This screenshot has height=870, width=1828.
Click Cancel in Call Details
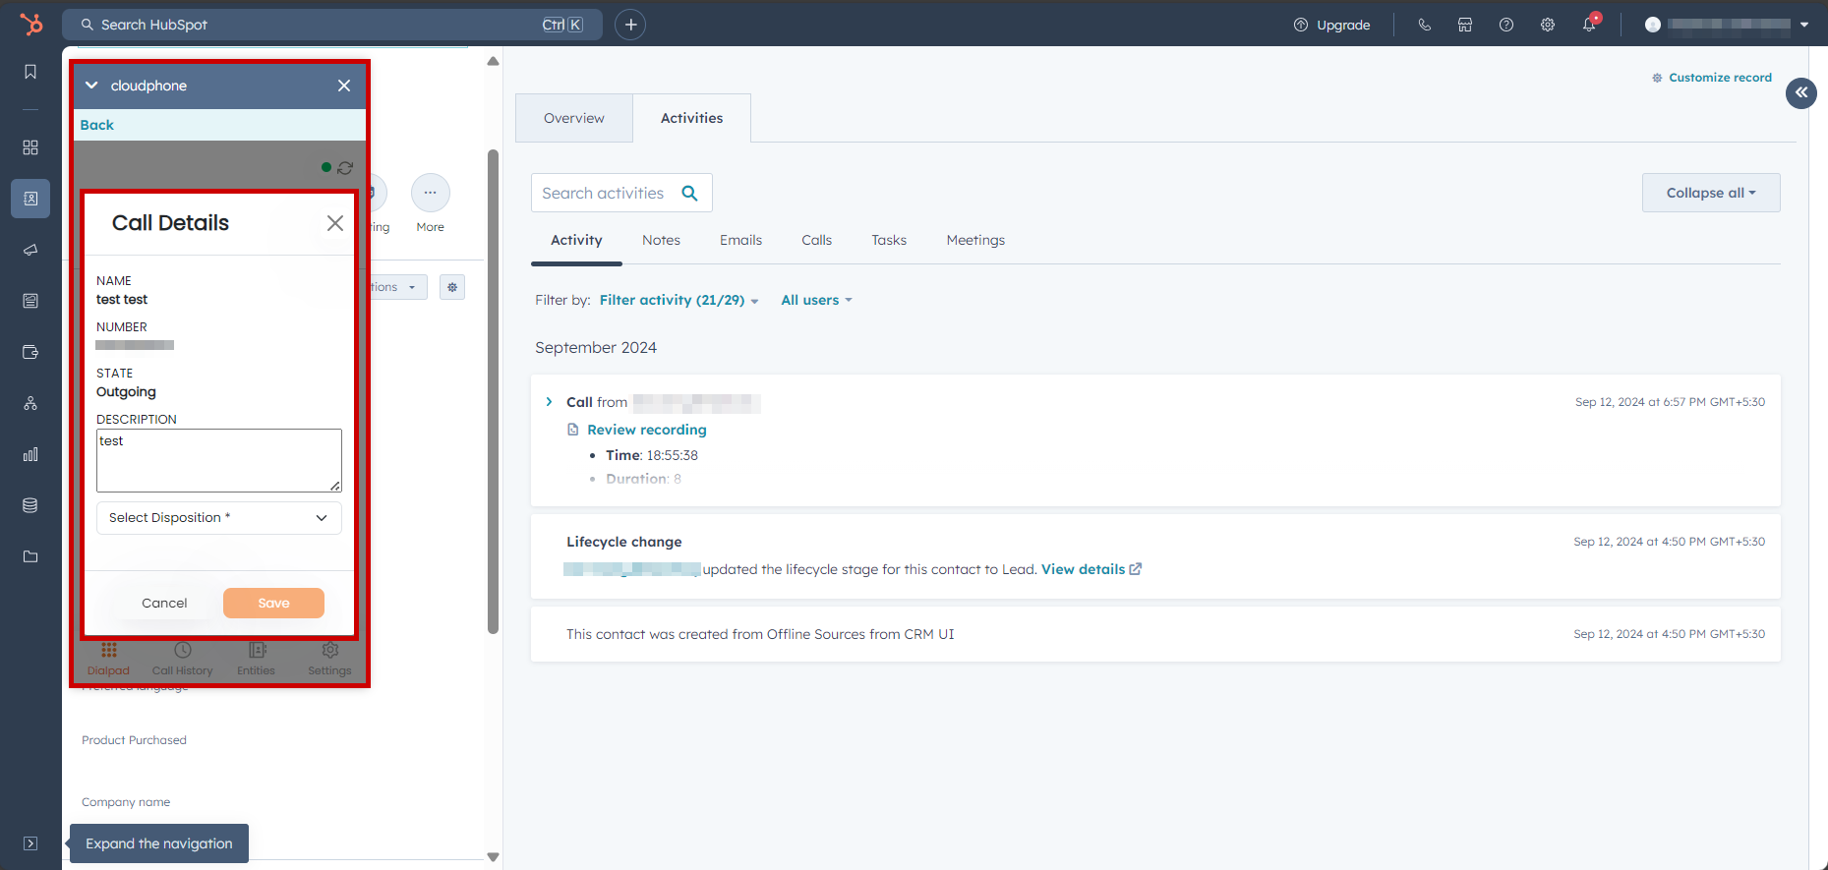point(164,603)
